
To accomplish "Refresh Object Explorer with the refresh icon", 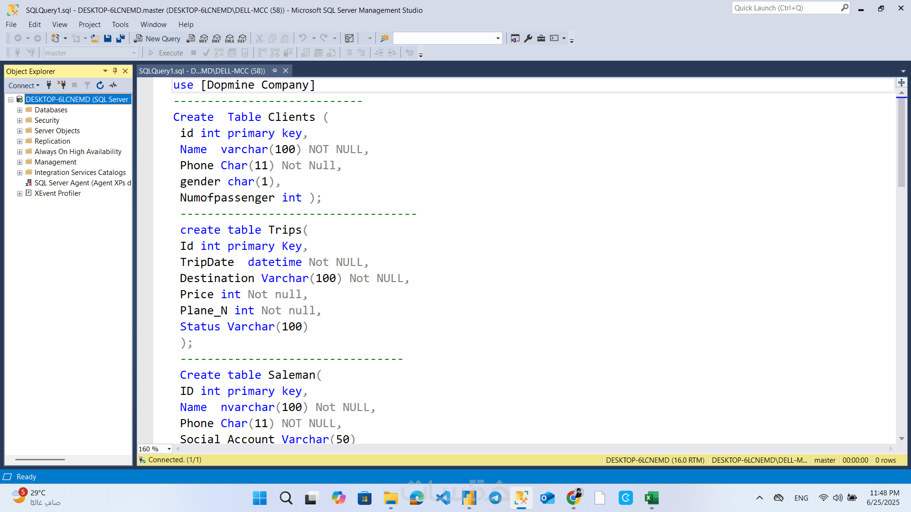I will coord(100,85).
